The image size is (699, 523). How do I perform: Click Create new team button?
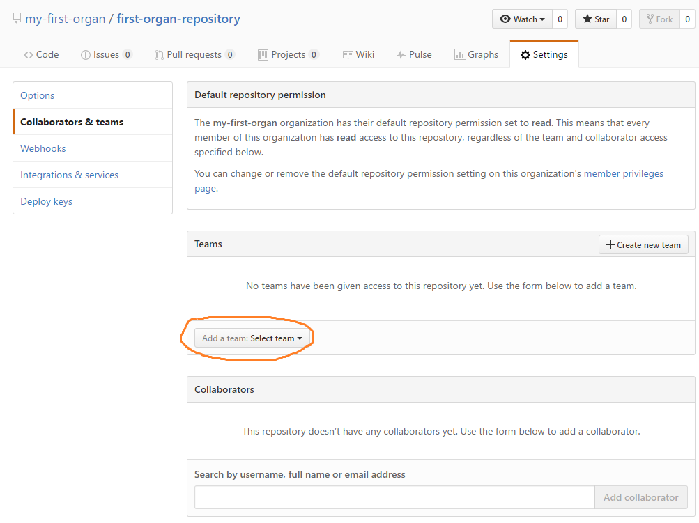tap(643, 244)
